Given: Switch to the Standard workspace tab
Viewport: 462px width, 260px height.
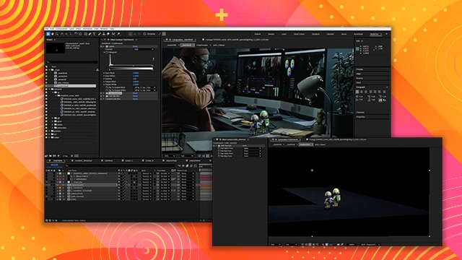Looking at the screenshot, I should pos(315,34).
